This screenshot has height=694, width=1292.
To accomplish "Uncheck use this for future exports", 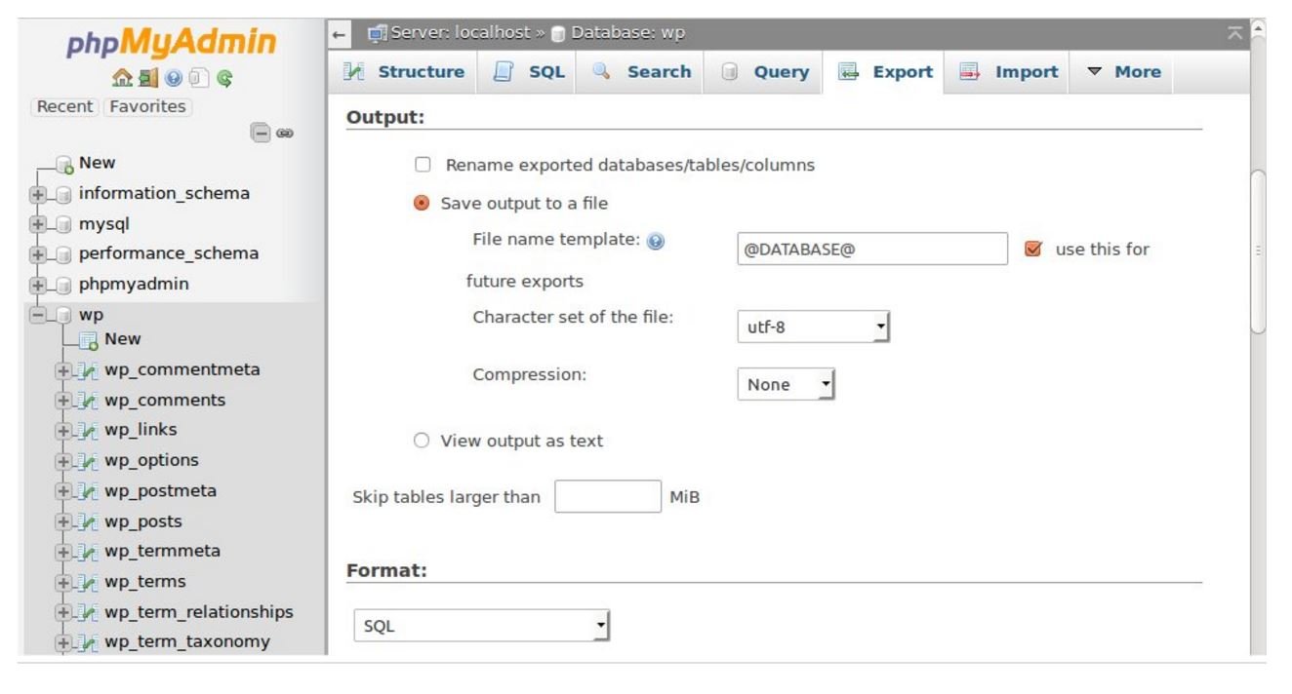I will pos(1033,250).
